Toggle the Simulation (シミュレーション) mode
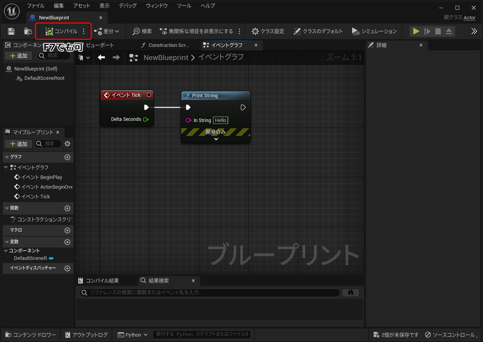Screen dimensions: 483x342 pos(374,31)
